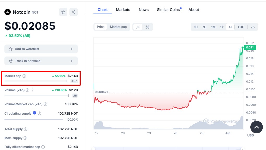Click the 102.72B NOT Circulating supply value
The image size is (266, 150).
click(68, 114)
